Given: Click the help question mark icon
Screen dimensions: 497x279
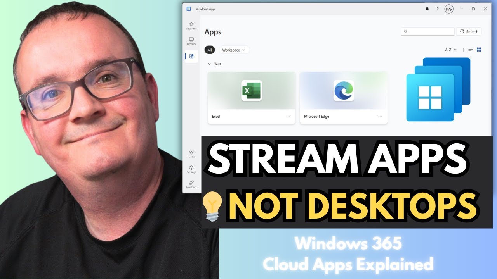Looking at the screenshot, I should (x=438, y=9).
